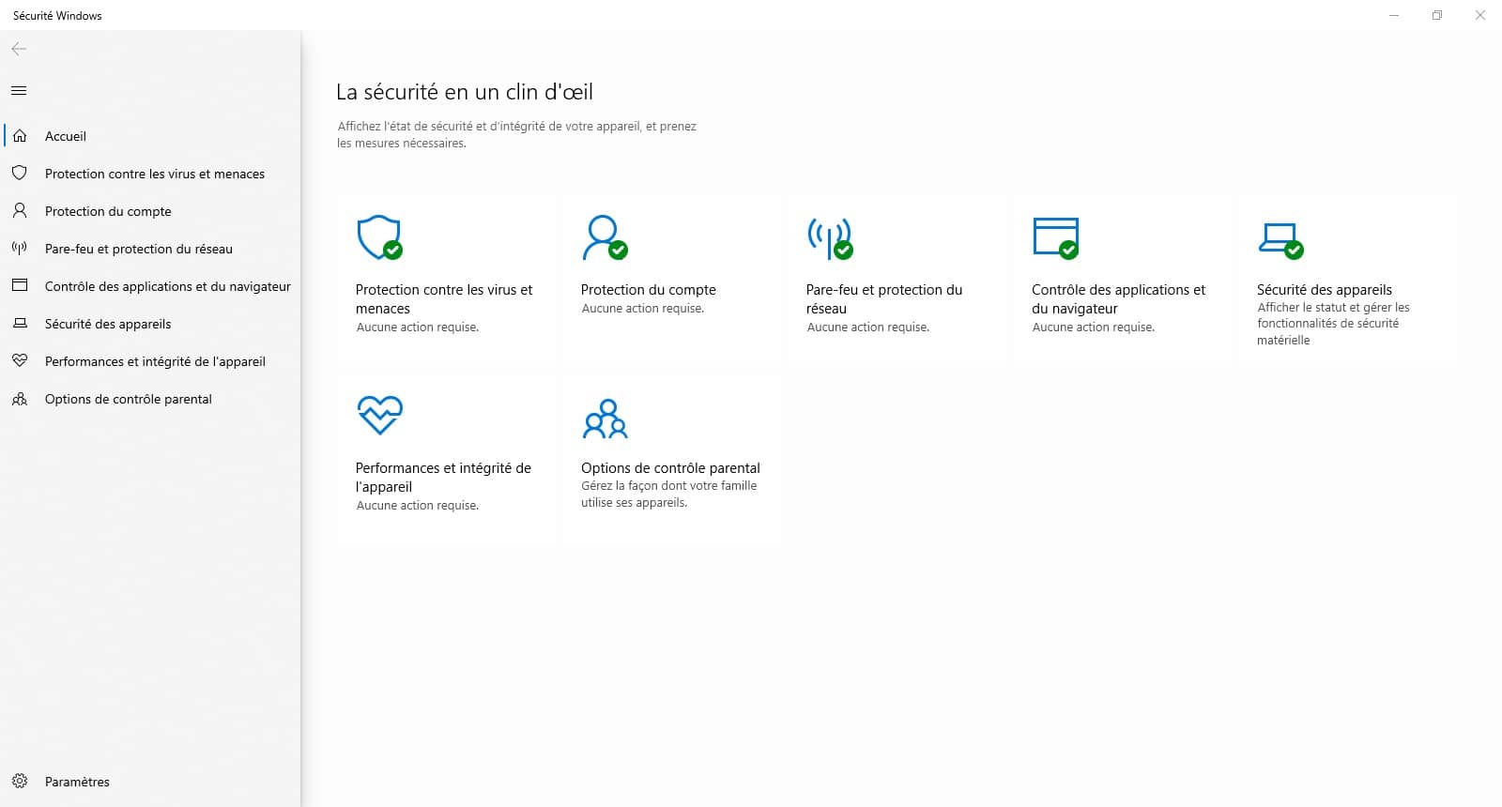Click the sidebar family icon for parental options
The height and width of the screenshot is (807, 1502).
pyautogui.click(x=20, y=399)
